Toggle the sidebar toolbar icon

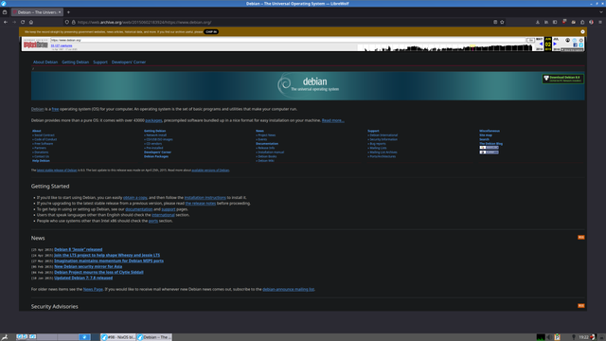[555, 22]
